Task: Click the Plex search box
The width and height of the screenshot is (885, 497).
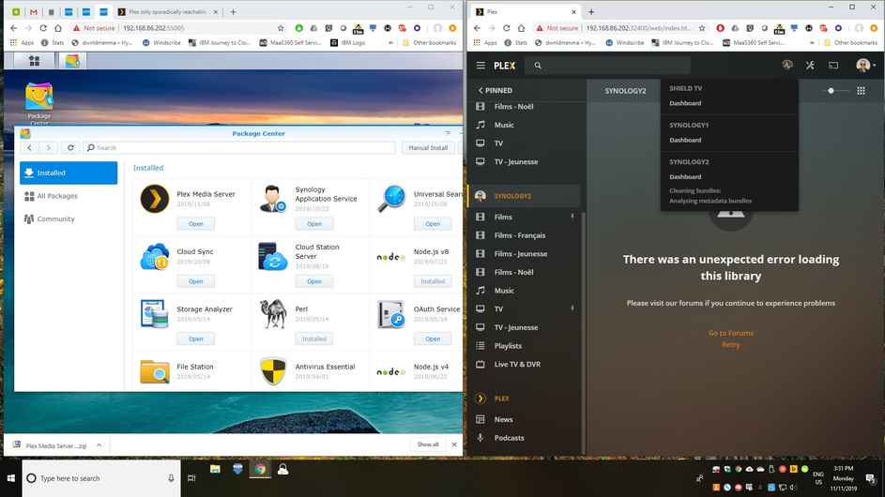Action: click(607, 66)
